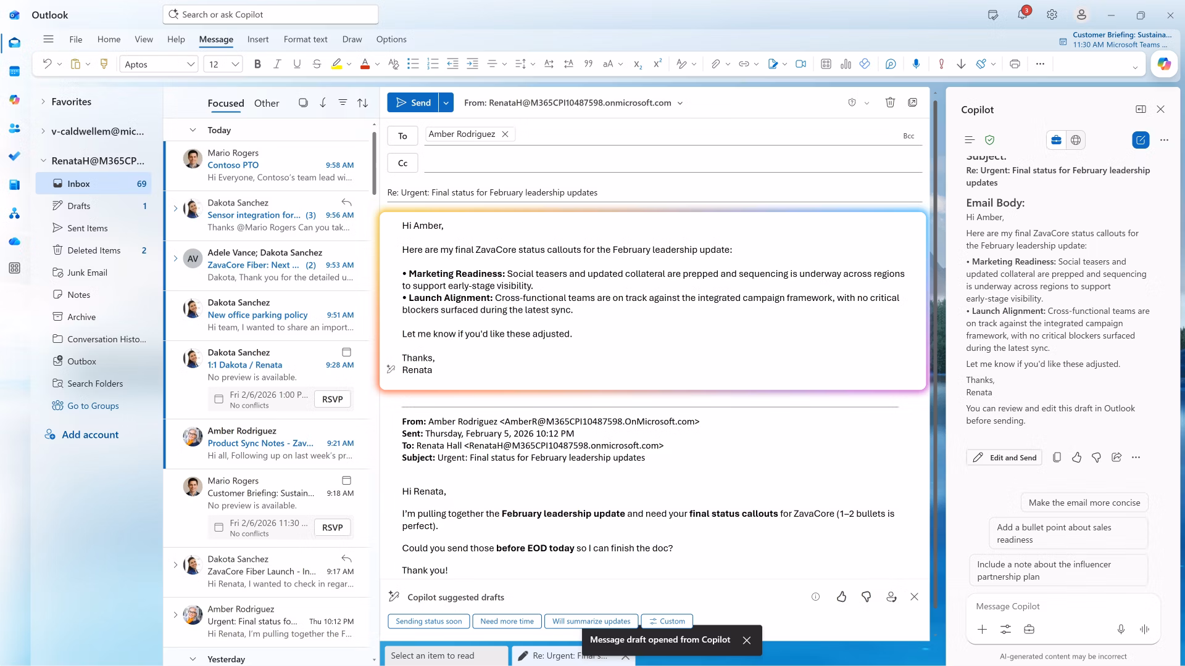
Task: Apply the yellow text highlight color
Action: [x=336, y=64]
